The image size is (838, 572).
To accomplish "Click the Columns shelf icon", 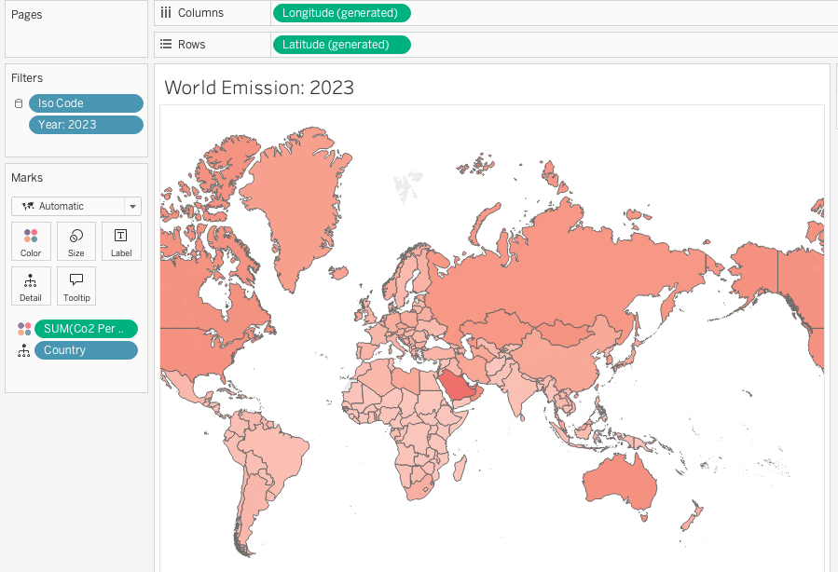I will [x=166, y=13].
